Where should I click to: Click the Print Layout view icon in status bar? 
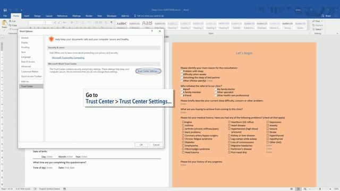299,189
